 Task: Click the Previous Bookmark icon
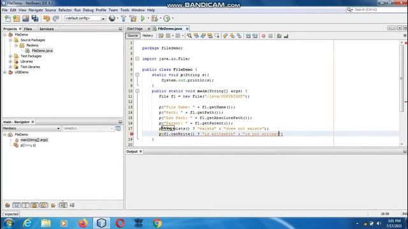click(x=225, y=36)
